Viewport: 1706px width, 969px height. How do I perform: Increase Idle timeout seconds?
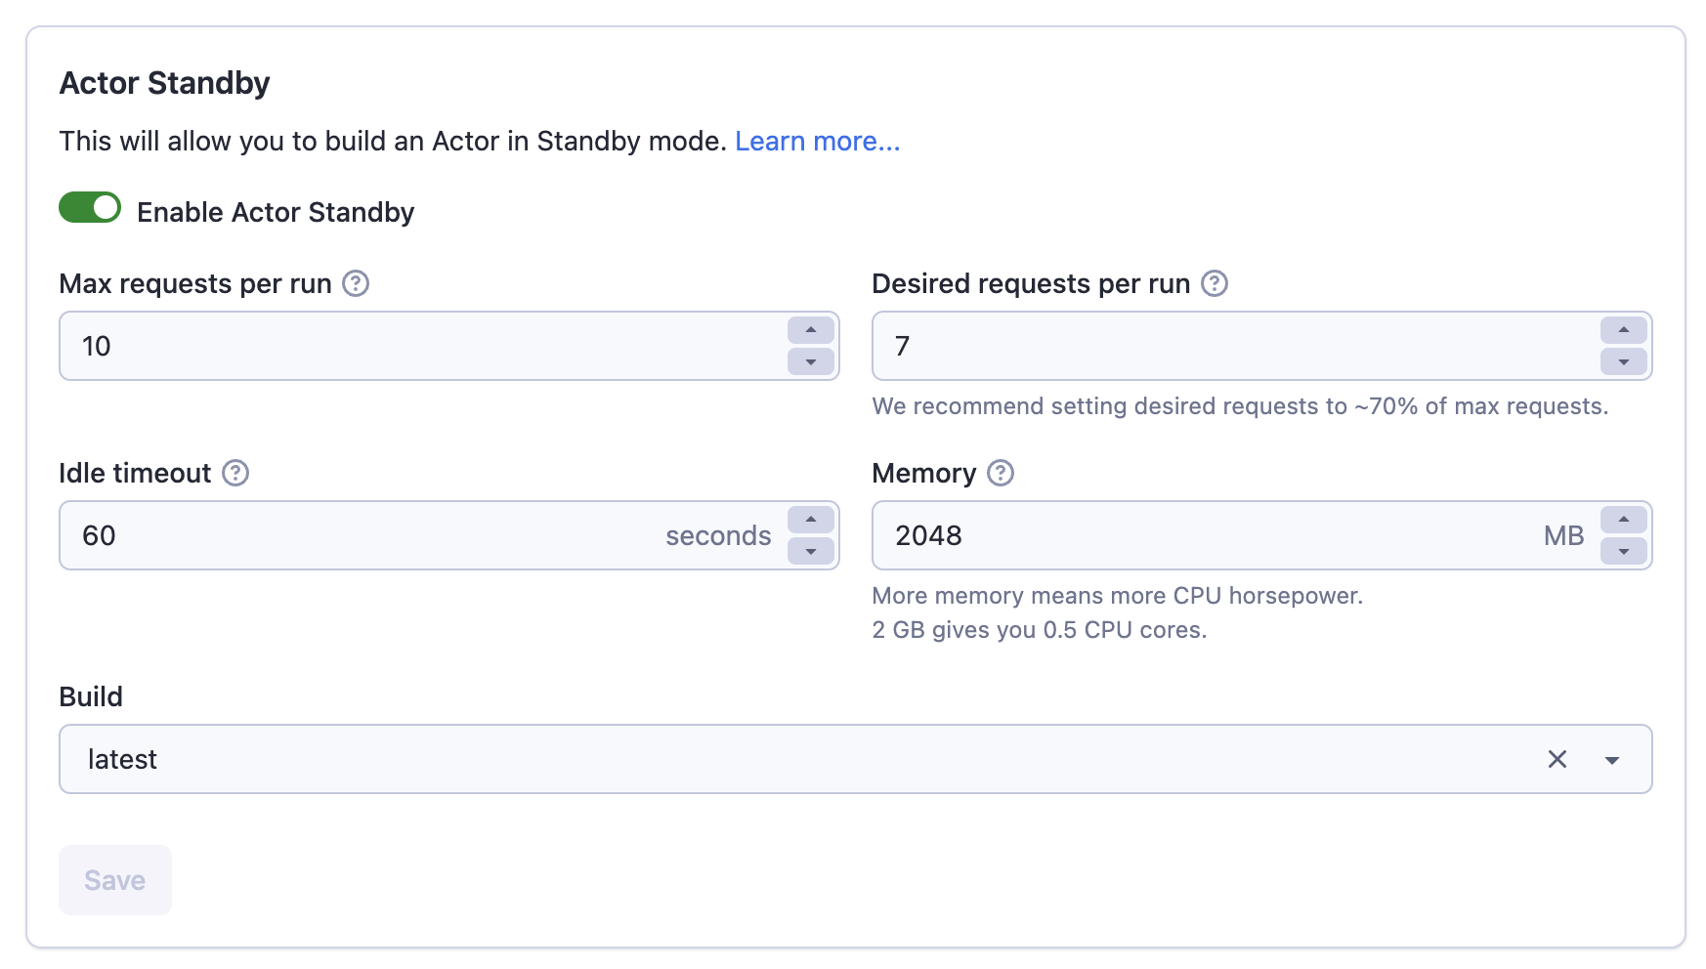[x=811, y=520]
